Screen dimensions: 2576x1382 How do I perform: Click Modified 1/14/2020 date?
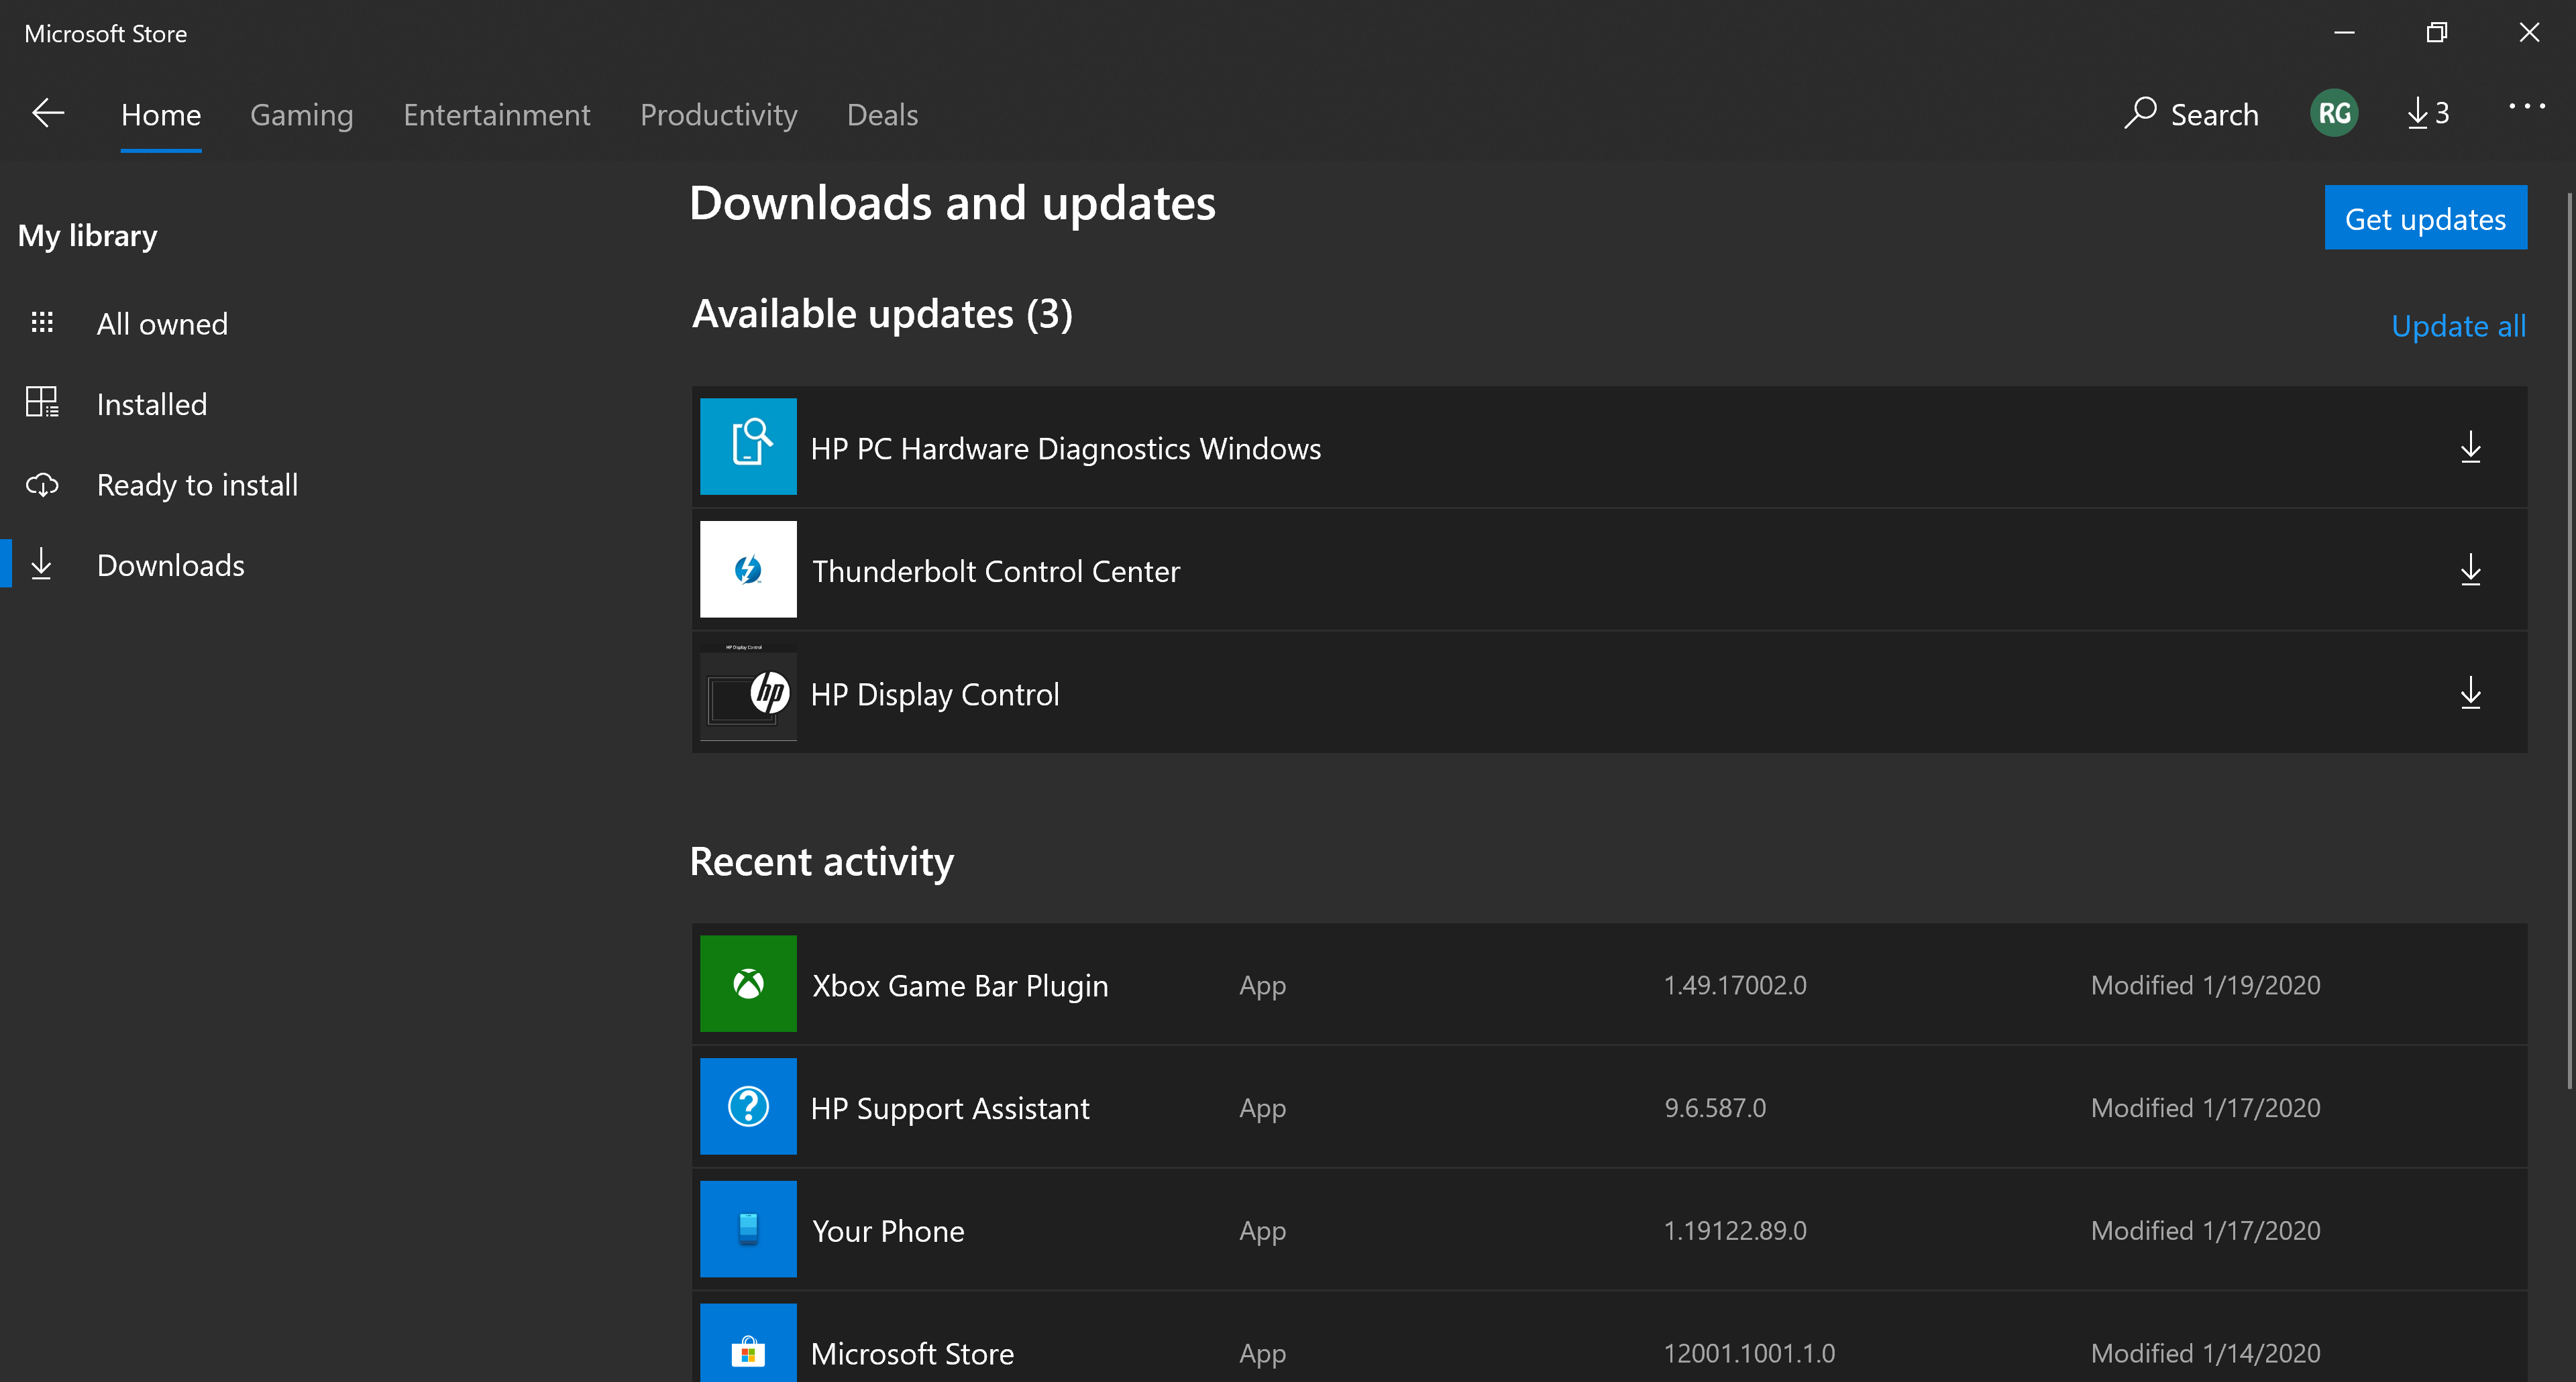point(2206,1354)
